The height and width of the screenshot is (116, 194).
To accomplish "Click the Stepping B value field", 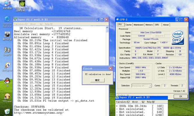I will tap(180, 51).
